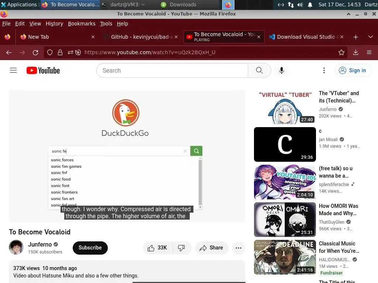Viewport: 378px width, 283px height.
Task: Click the video player area
Action: coord(127,156)
